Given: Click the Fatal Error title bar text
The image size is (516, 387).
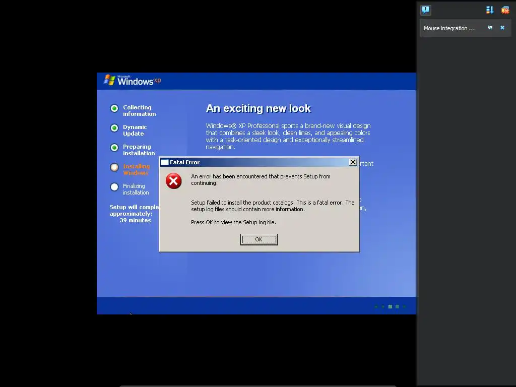Looking at the screenshot, I should point(184,162).
